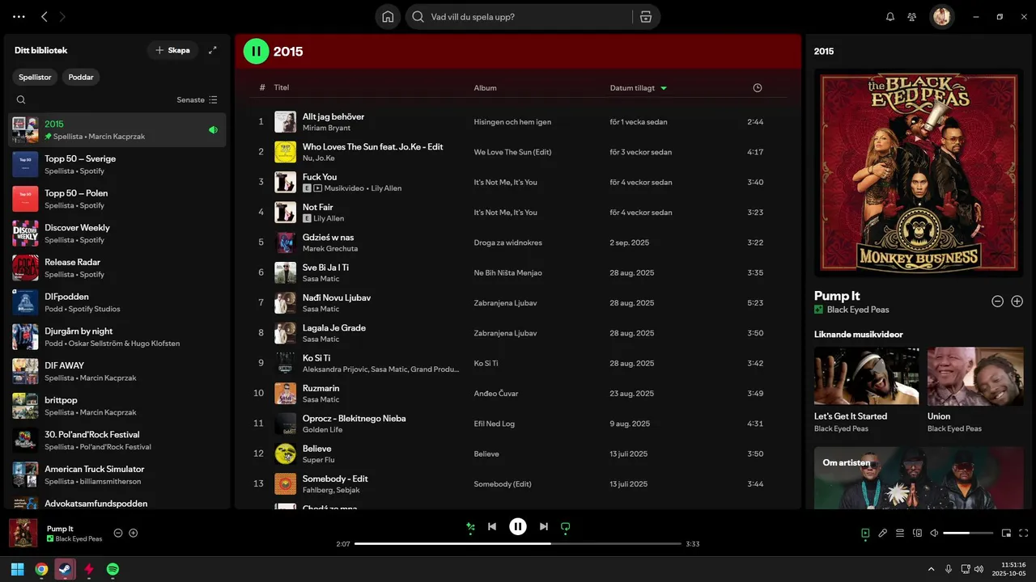Open the play queue
The width and height of the screenshot is (1036, 582).
[900, 533]
